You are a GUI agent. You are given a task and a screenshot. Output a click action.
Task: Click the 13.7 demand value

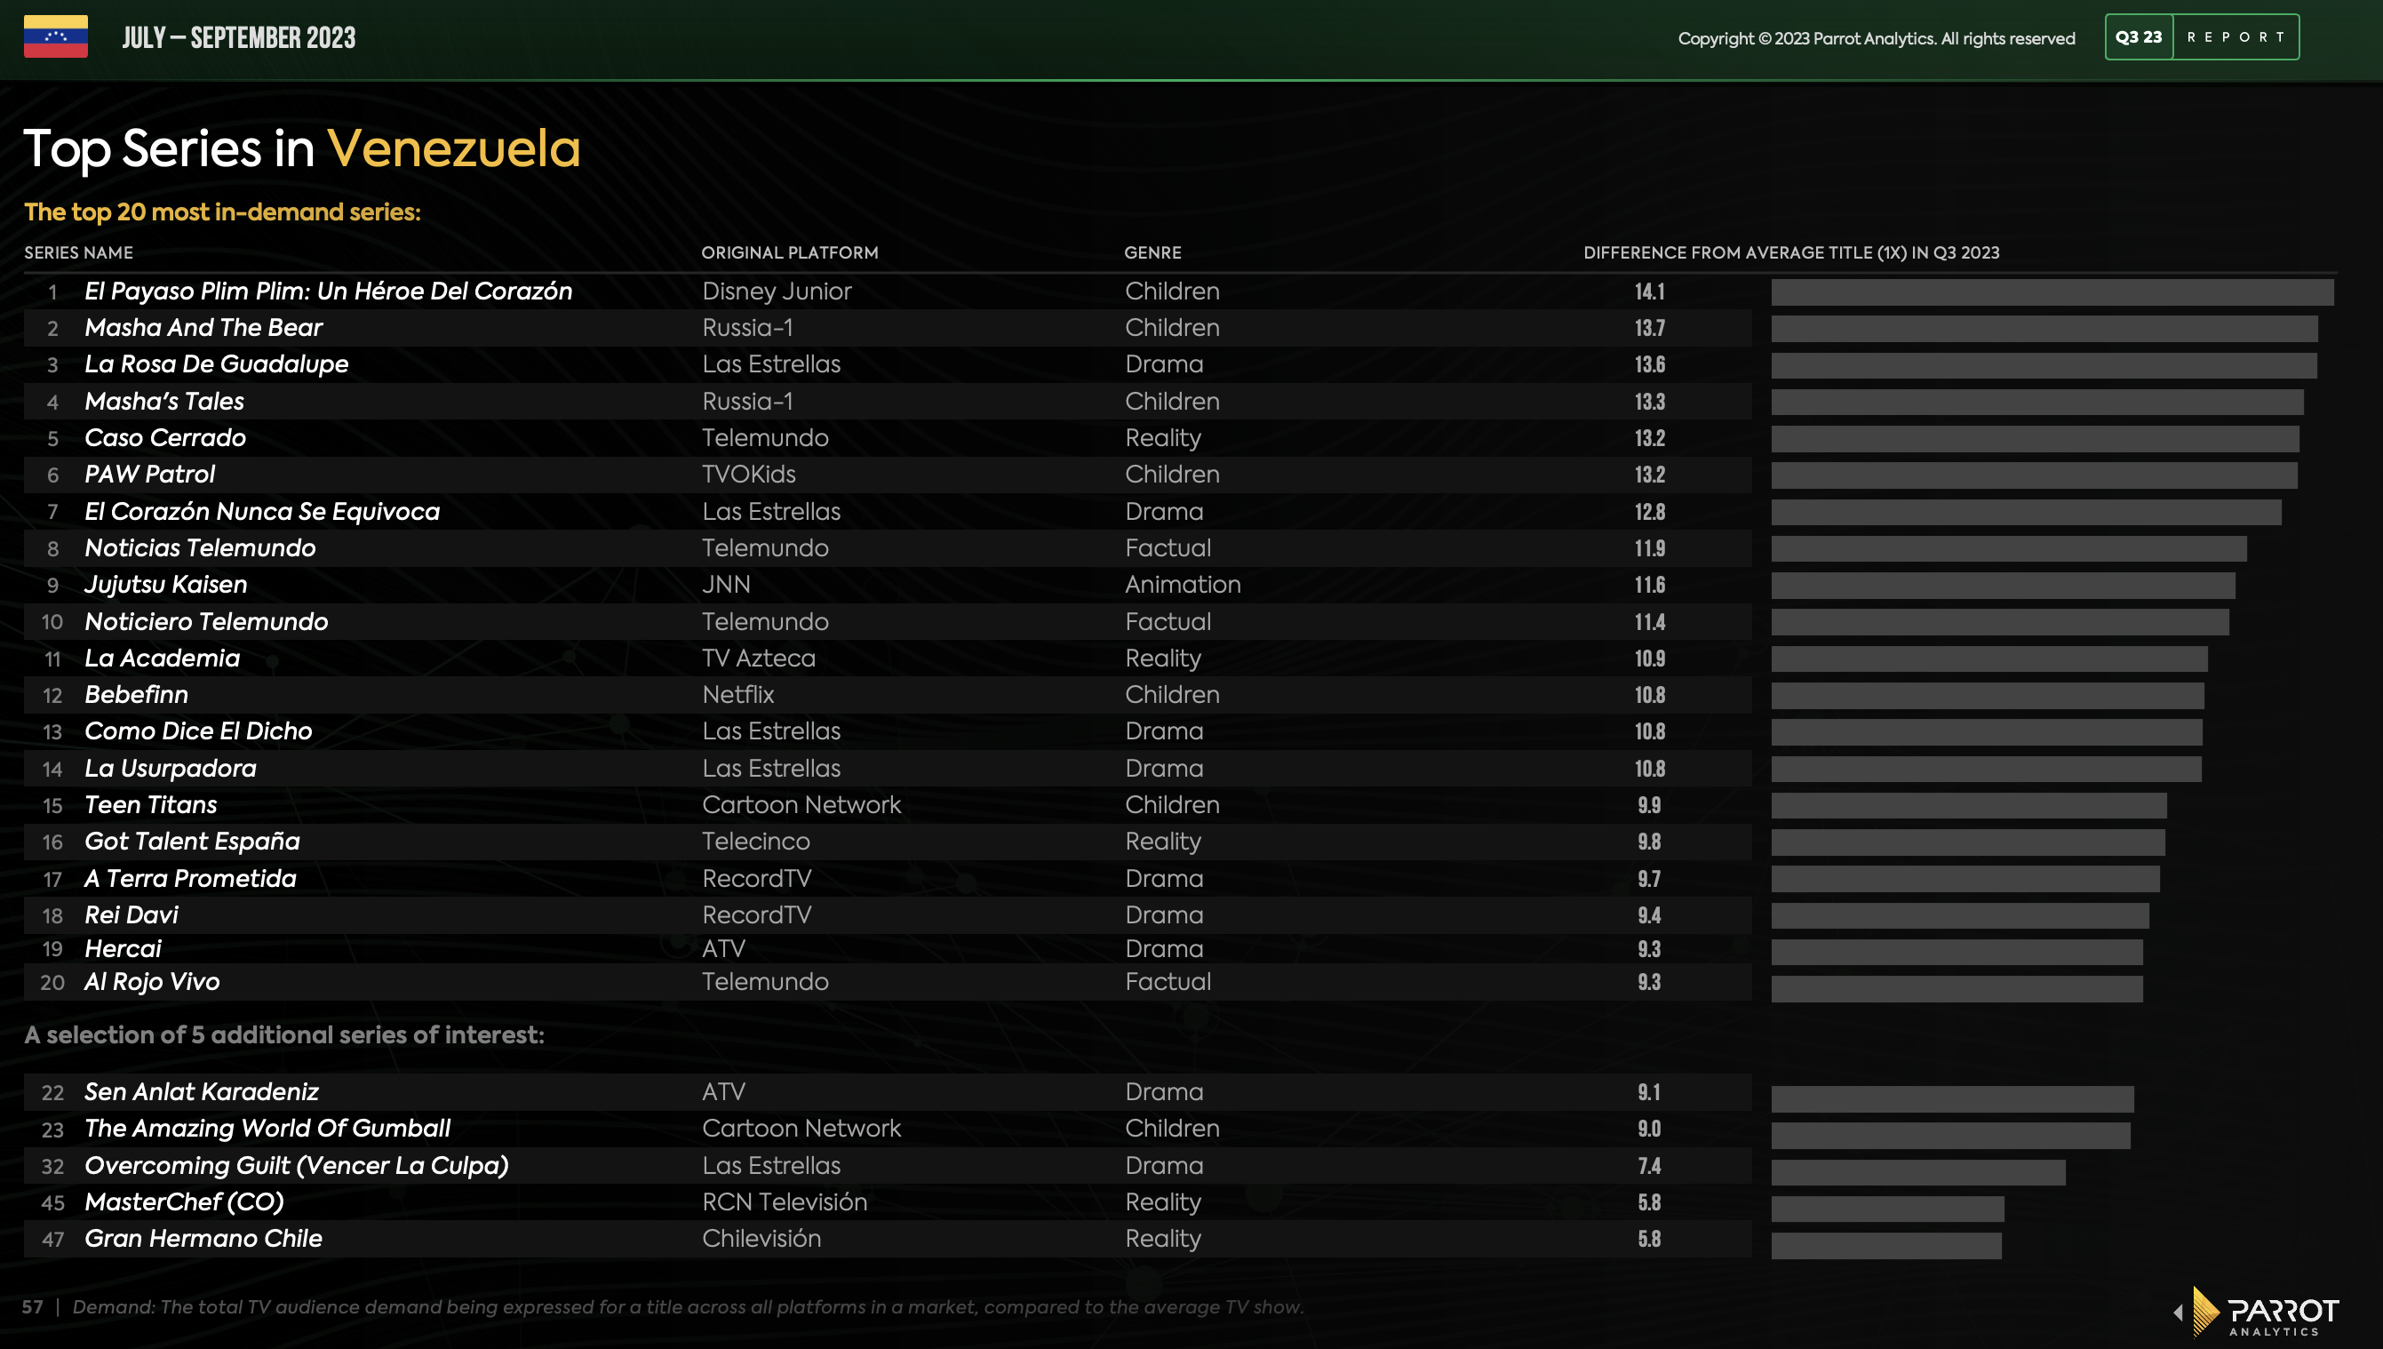[x=1649, y=327]
